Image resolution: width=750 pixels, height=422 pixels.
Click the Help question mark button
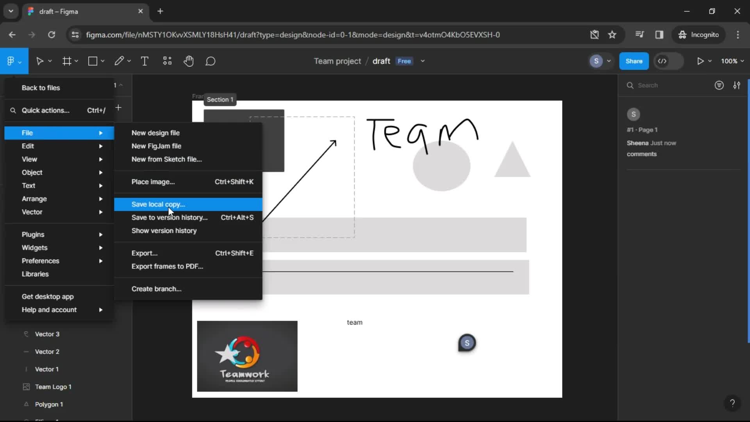pos(732,403)
